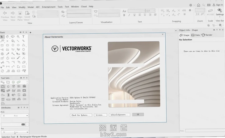Open the AEC menu
This screenshot has height=138, width=225.
click(38, 7)
